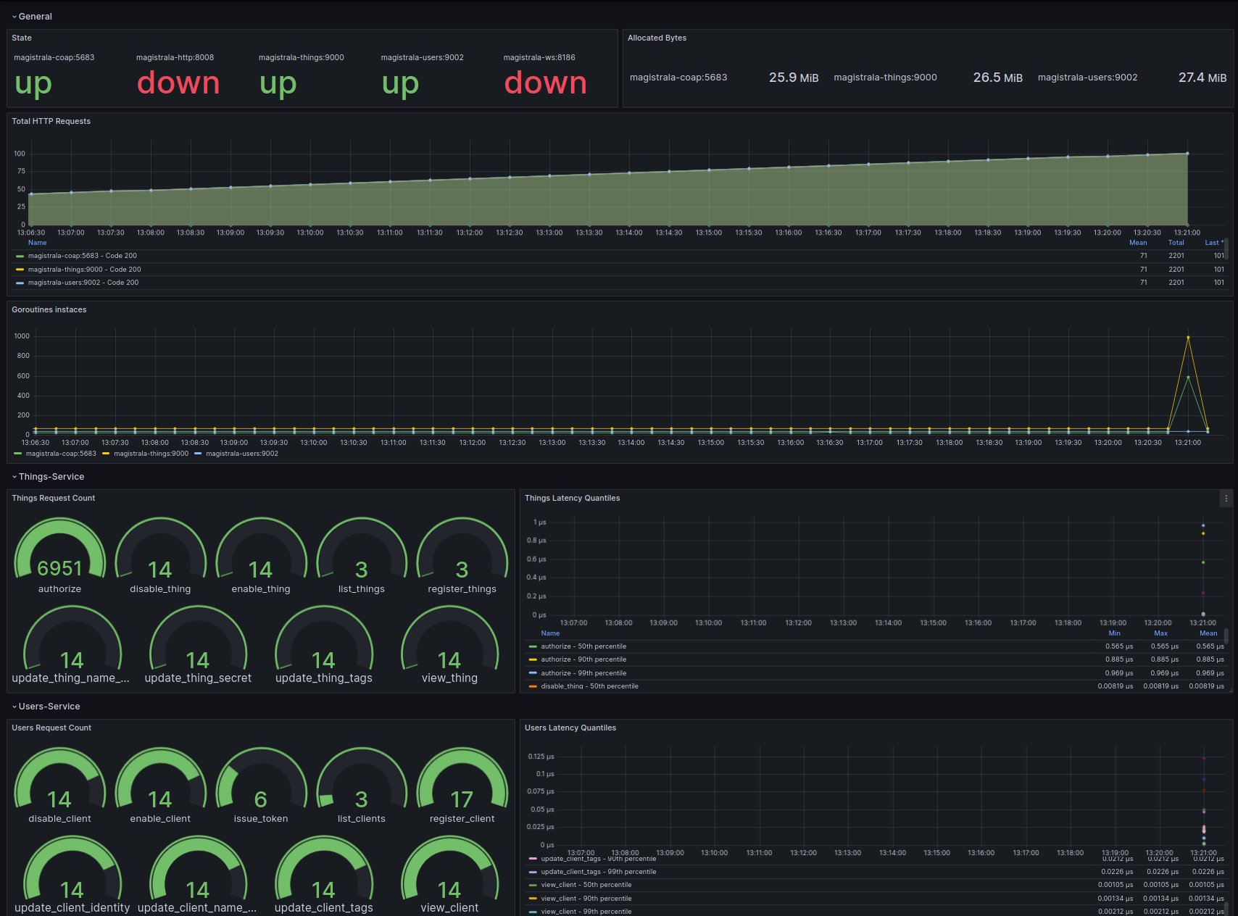Screen dimensions: 1238x916
Task: Click the down state for magistrala-ws:8186
Action: pyautogui.click(x=546, y=83)
